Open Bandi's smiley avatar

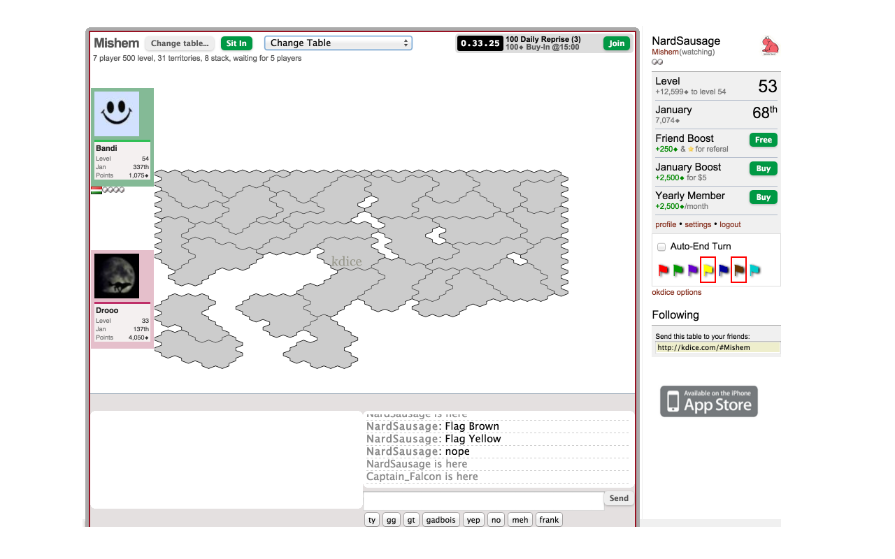(x=117, y=114)
